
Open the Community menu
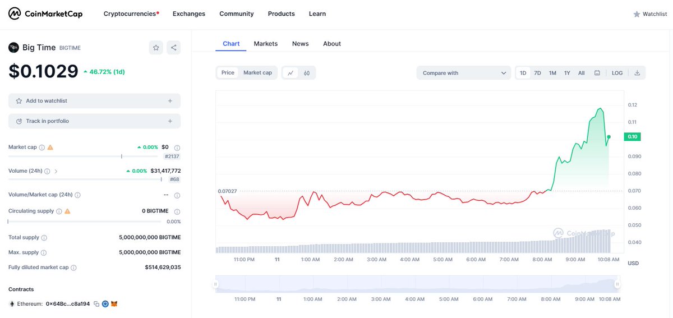click(237, 13)
